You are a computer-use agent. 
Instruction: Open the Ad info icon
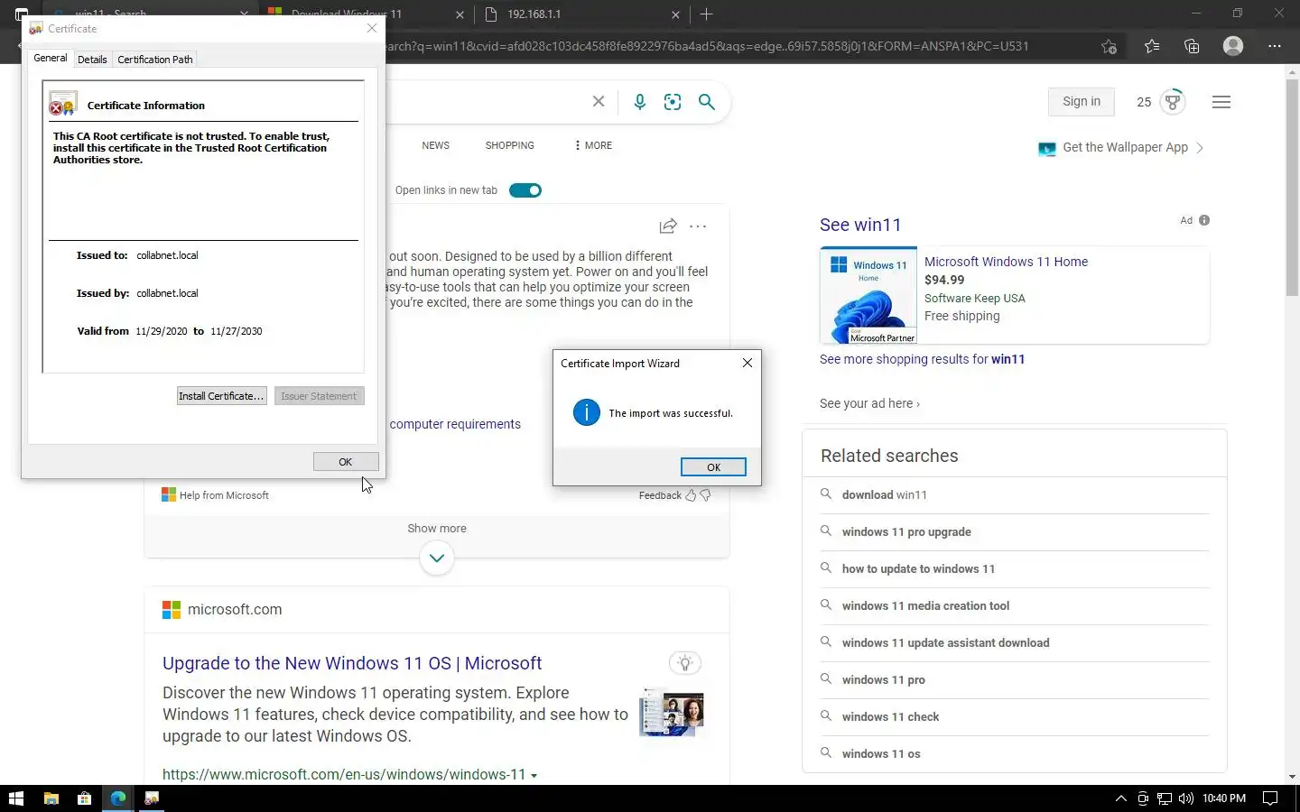pos(1204,220)
